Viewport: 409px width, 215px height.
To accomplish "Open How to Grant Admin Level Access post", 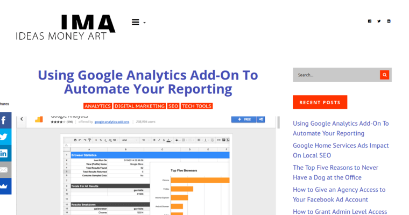I will coord(340,212).
